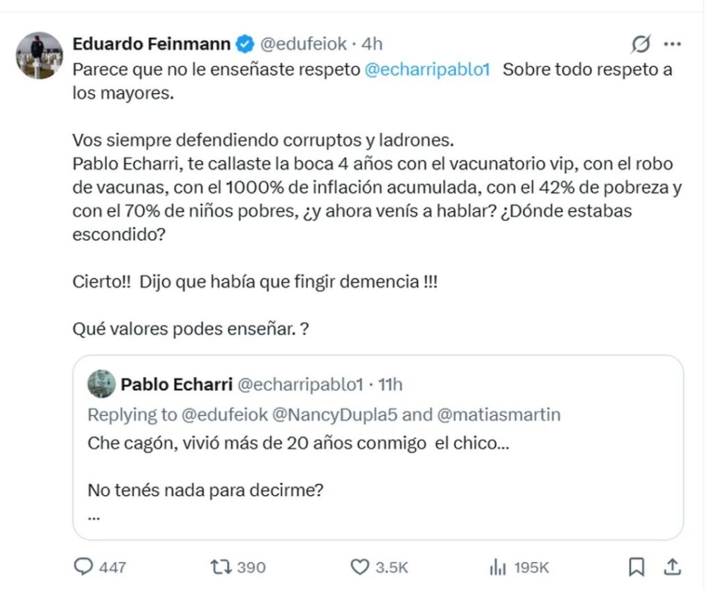Expand quoted tweet via trailing ellipsis

94,517
